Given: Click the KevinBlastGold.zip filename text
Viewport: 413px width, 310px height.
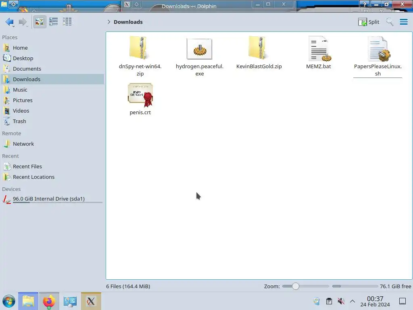Looking at the screenshot, I should 259,67.
